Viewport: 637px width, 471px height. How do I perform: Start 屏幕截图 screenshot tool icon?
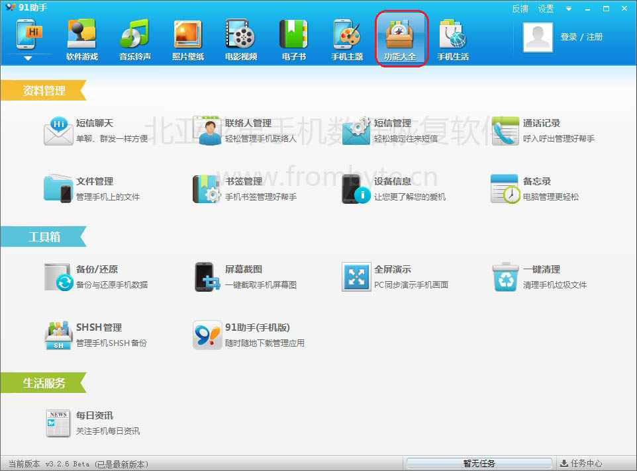(207, 277)
